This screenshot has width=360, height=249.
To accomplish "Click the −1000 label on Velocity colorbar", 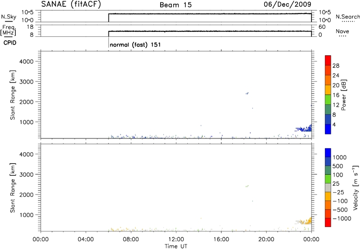I will click(x=342, y=218).
